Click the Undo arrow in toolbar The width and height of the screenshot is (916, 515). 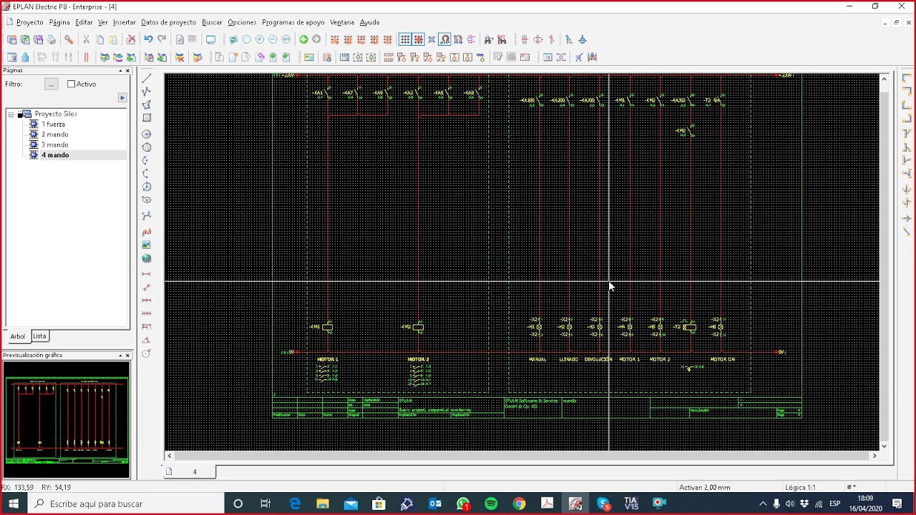click(148, 39)
